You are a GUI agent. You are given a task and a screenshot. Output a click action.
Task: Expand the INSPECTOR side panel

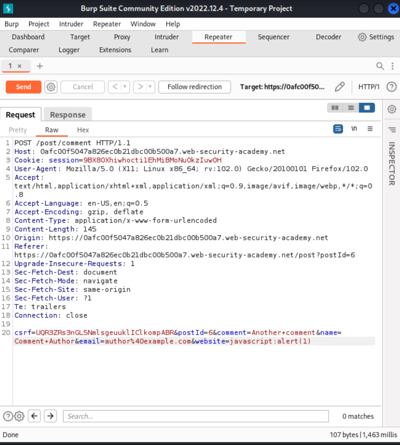point(392,164)
